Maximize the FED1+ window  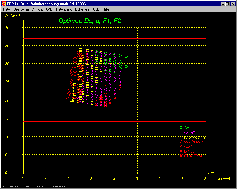coord(228,4)
